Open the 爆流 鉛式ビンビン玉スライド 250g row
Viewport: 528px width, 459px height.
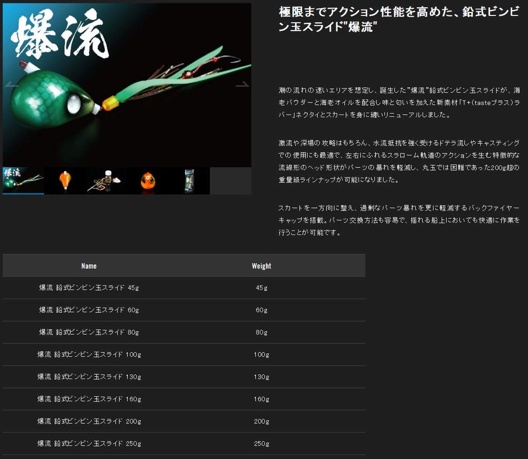tap(89, 443)
